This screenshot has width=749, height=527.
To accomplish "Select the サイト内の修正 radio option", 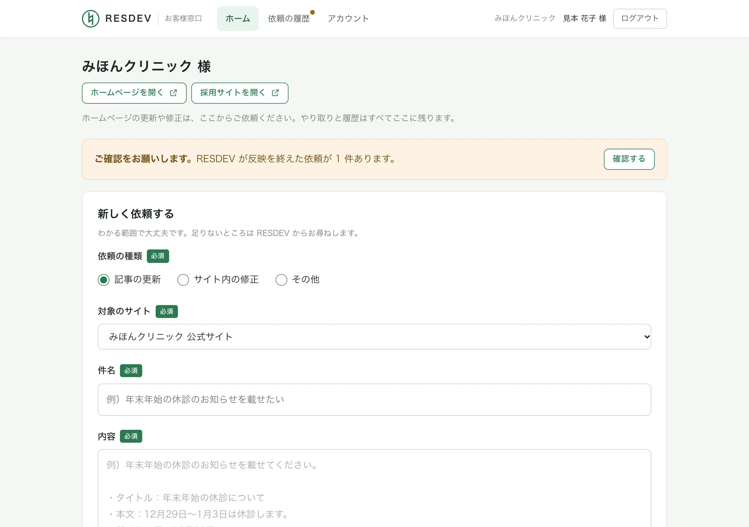I will pos(183,280).
